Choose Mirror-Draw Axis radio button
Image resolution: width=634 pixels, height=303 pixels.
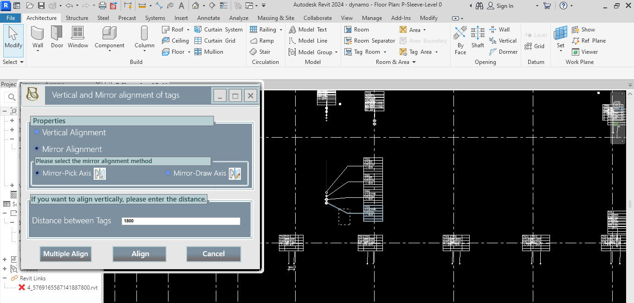pos(168,173)
